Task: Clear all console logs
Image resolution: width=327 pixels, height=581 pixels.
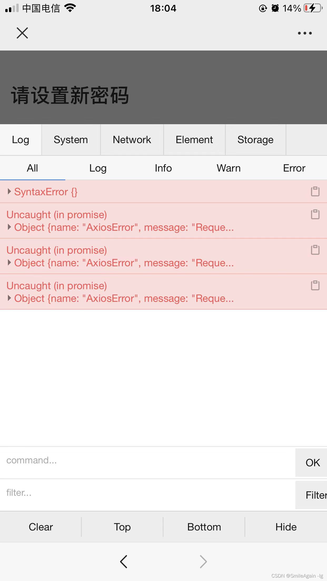Action: tap(41, 527)
